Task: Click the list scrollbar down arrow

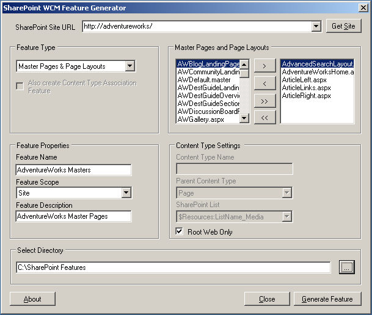Action: 244,118
